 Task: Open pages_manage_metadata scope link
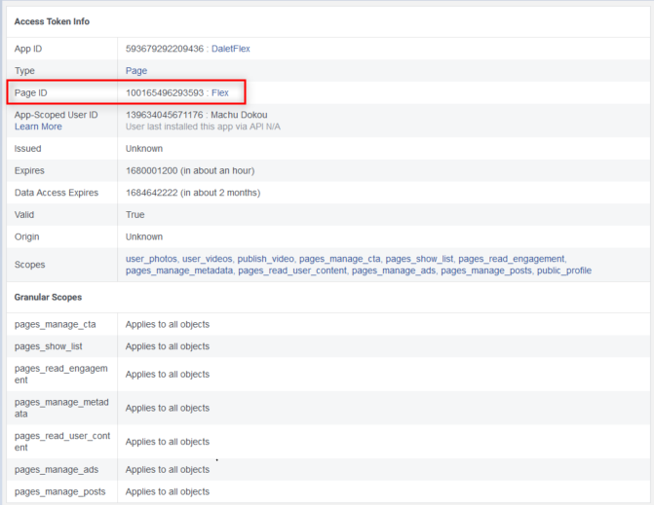(x=179, y=271)
